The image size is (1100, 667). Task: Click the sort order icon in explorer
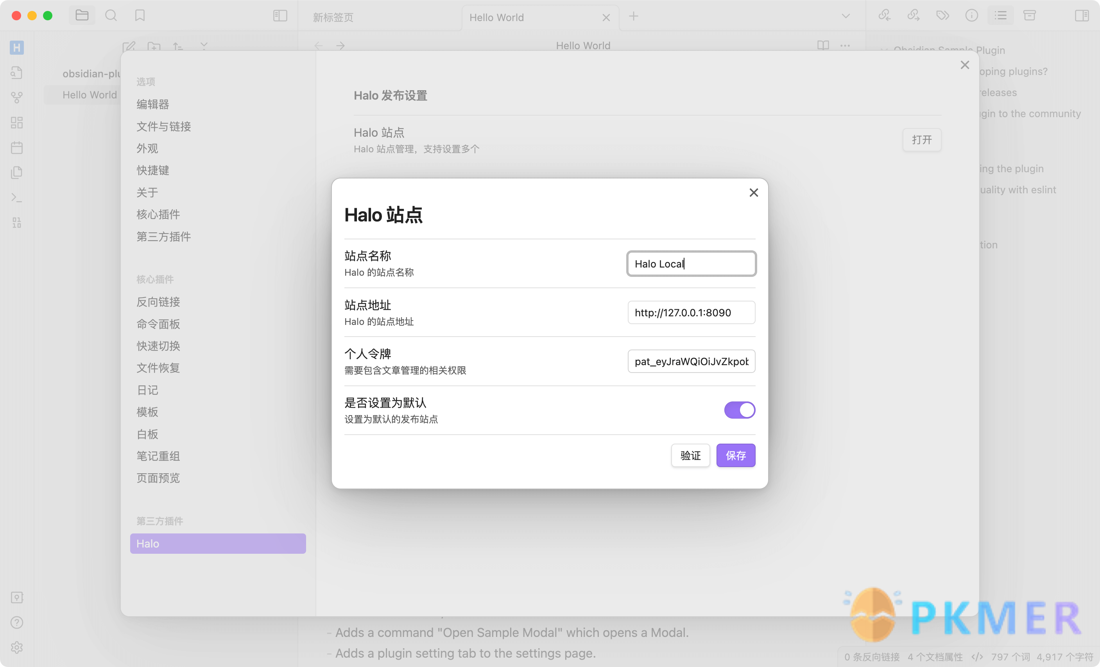(178, 46)
